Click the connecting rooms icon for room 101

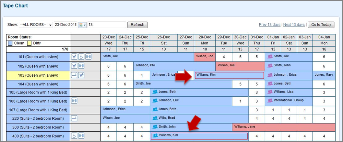[89, 57]
